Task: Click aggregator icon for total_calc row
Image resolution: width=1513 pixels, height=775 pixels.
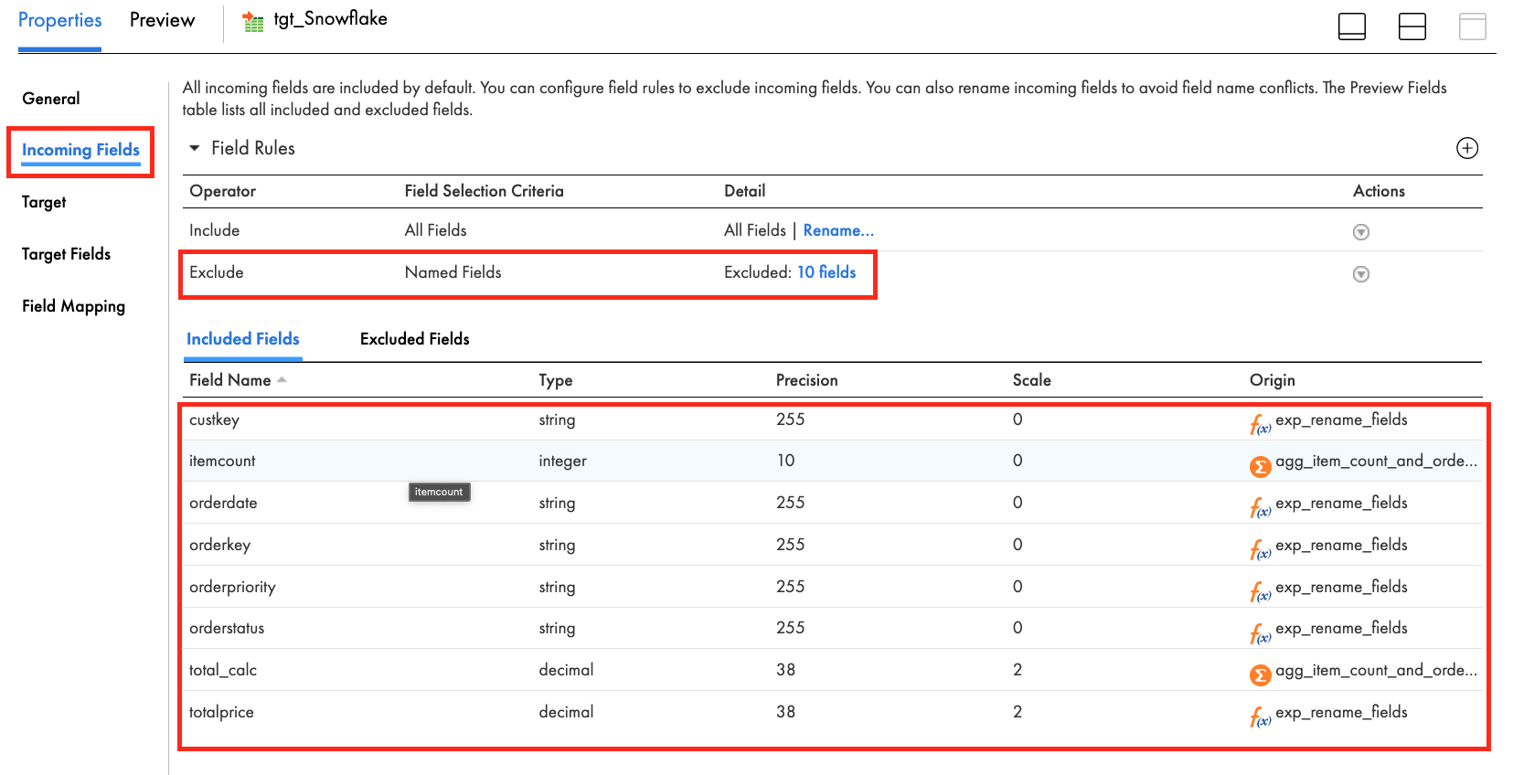Action: click(x=1260, y=675)
